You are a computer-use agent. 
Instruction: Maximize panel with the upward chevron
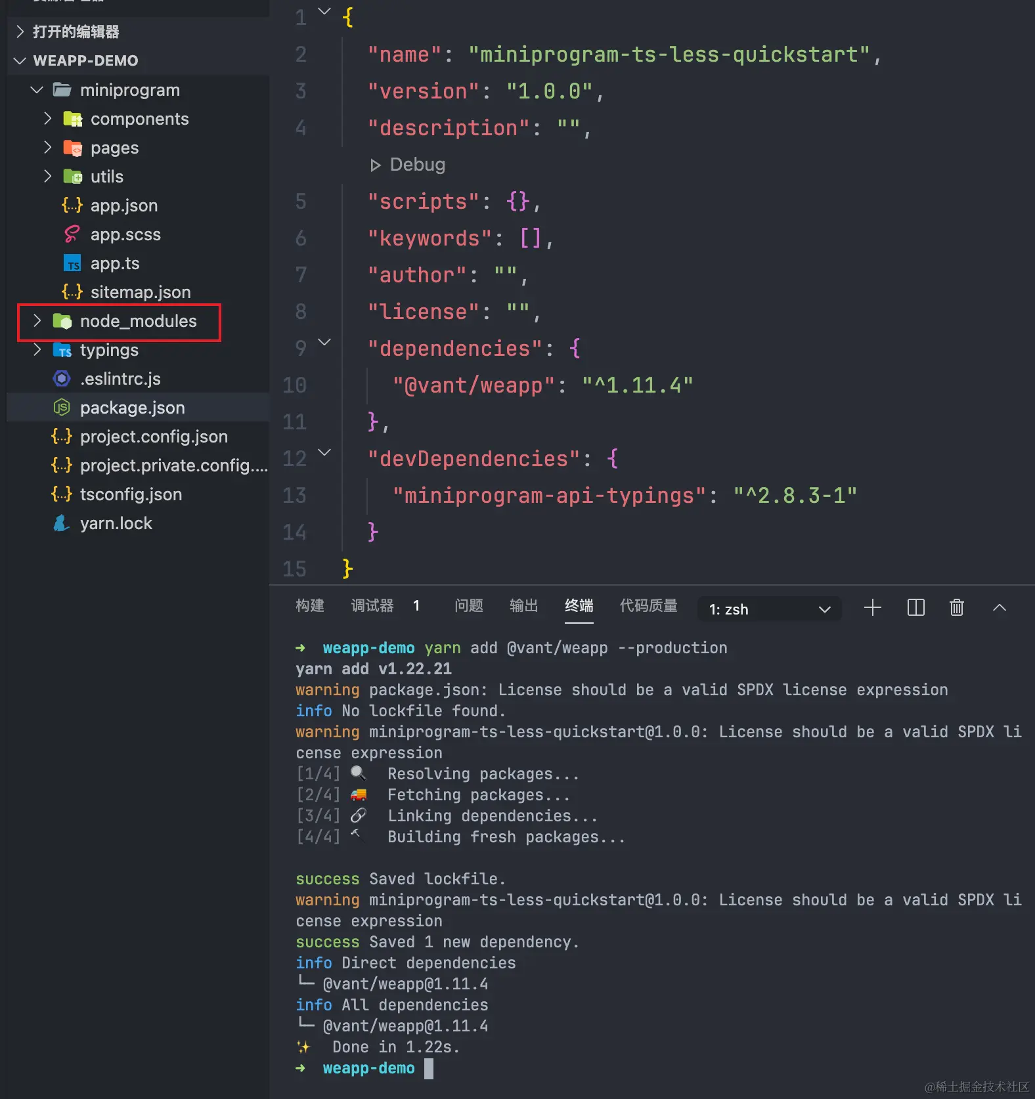[1000, 608]
